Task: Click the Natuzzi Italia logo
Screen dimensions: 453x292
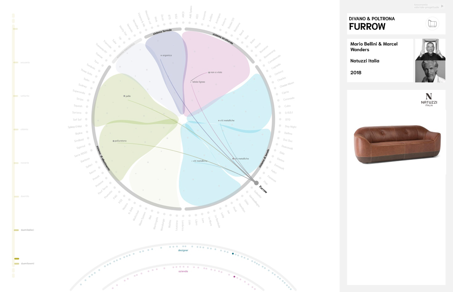Action: point(429,100)
